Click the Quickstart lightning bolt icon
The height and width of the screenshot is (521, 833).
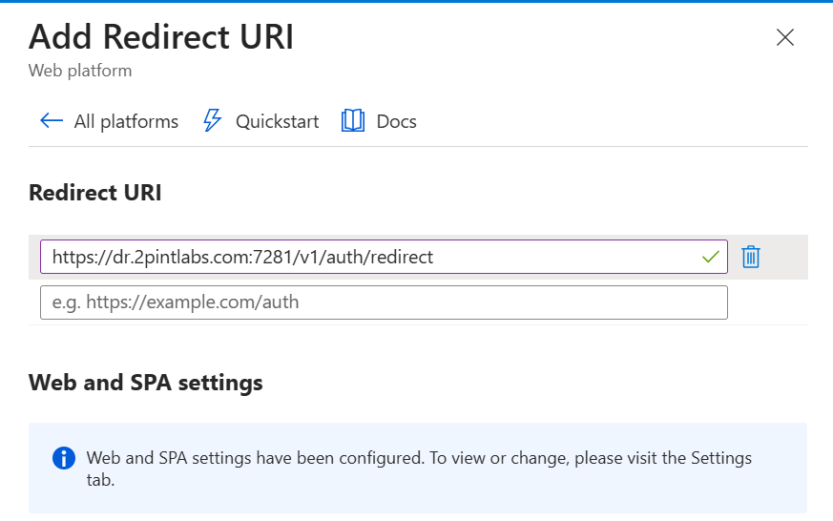coord(213,121)
